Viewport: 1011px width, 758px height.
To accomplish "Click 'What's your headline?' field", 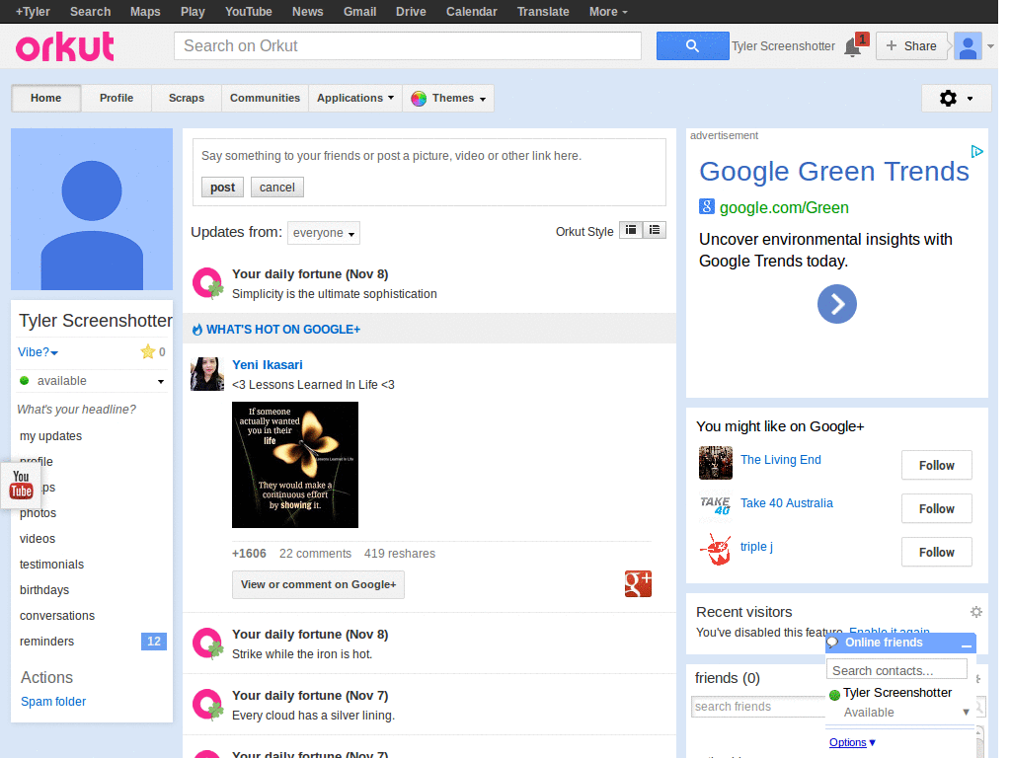I will [77, 410].
